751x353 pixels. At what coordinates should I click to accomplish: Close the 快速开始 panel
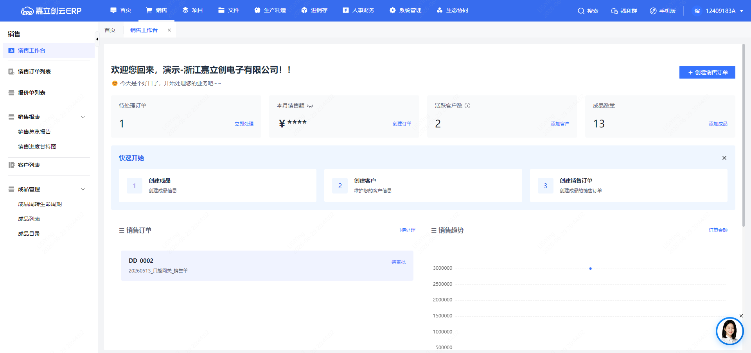[724, 158]
